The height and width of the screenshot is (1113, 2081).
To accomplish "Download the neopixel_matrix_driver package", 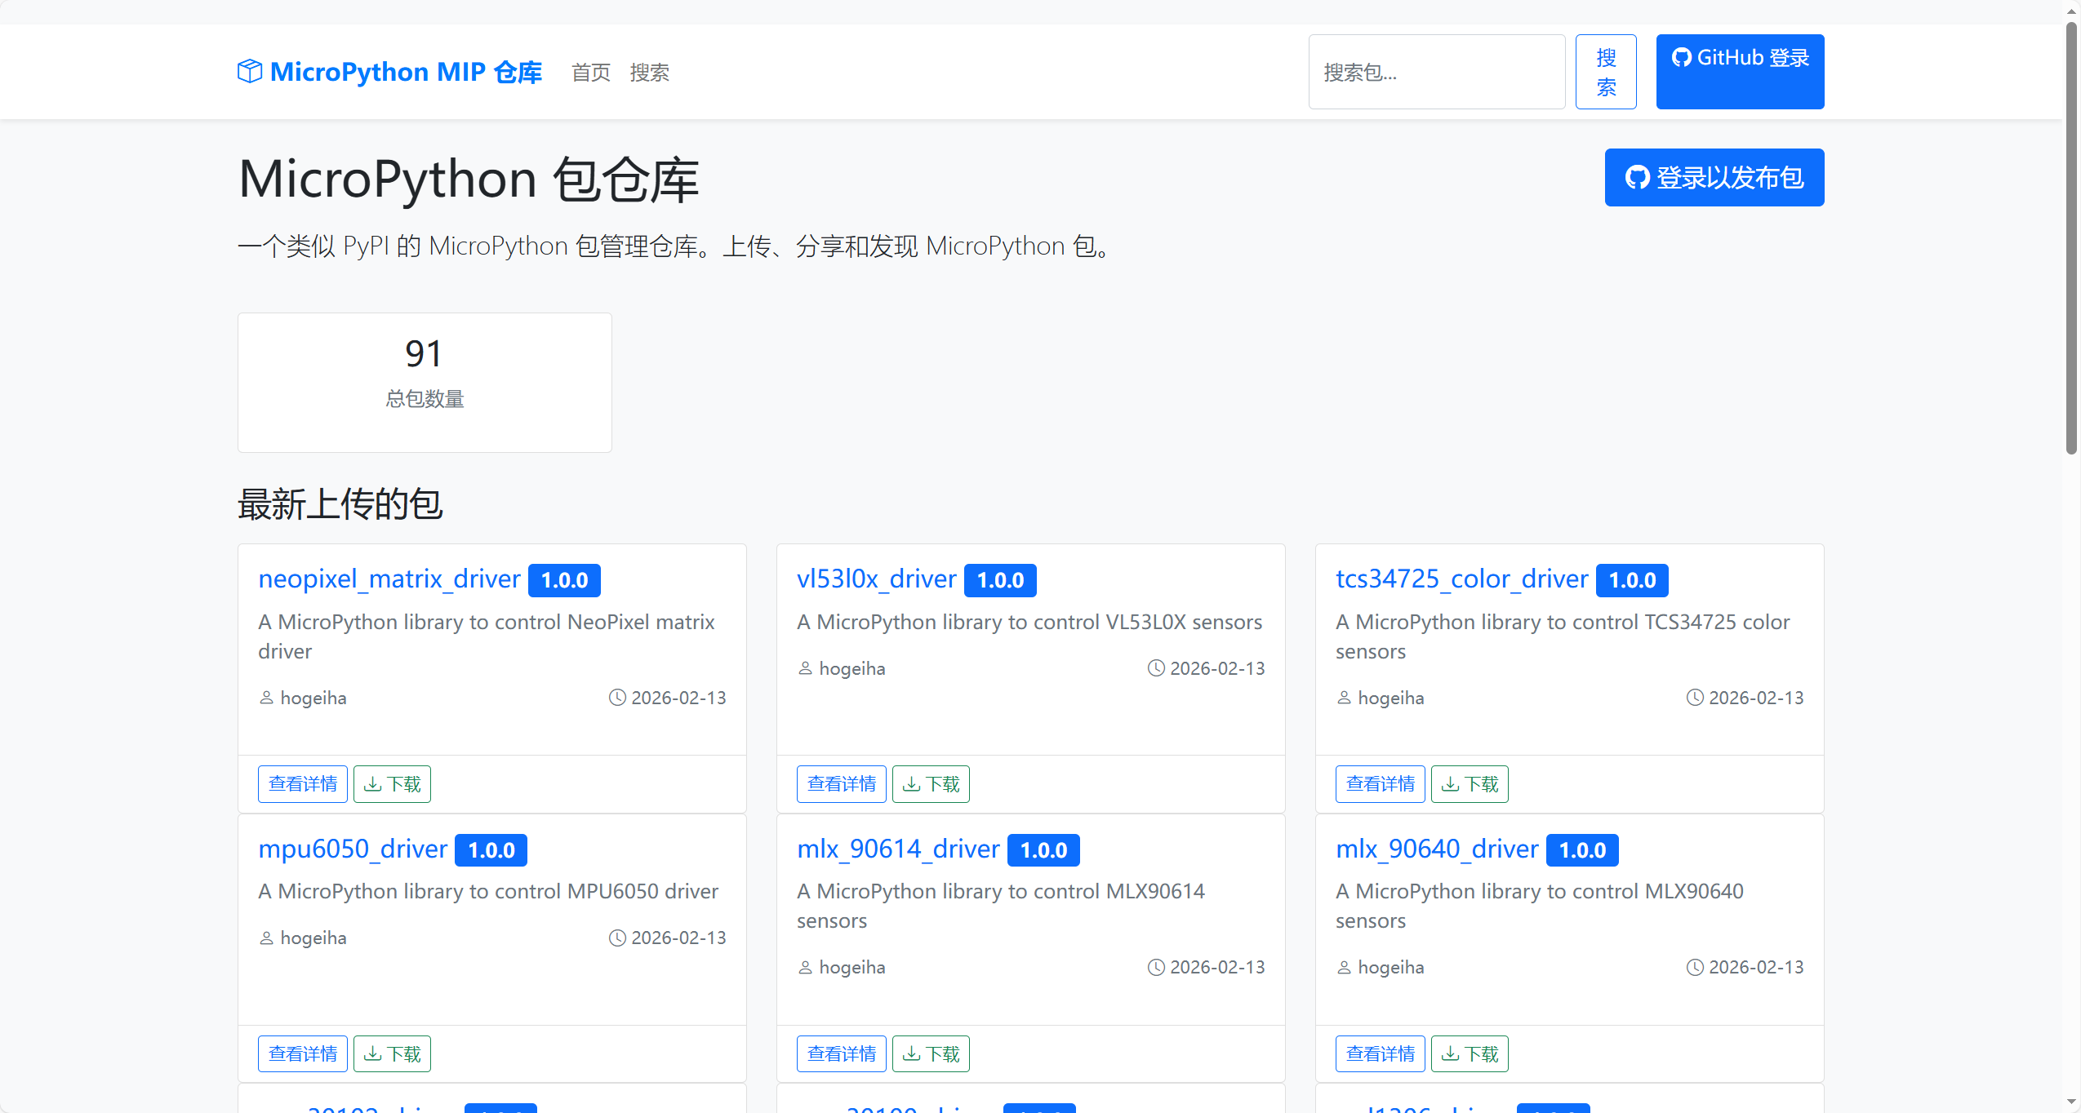I will click(392, 783).
